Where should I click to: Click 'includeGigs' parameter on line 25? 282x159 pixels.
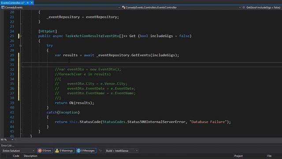(162, 36)
